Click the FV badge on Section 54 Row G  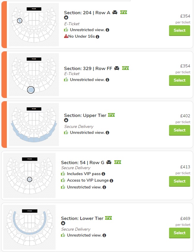pyautogui.click(x=118, y=162)
